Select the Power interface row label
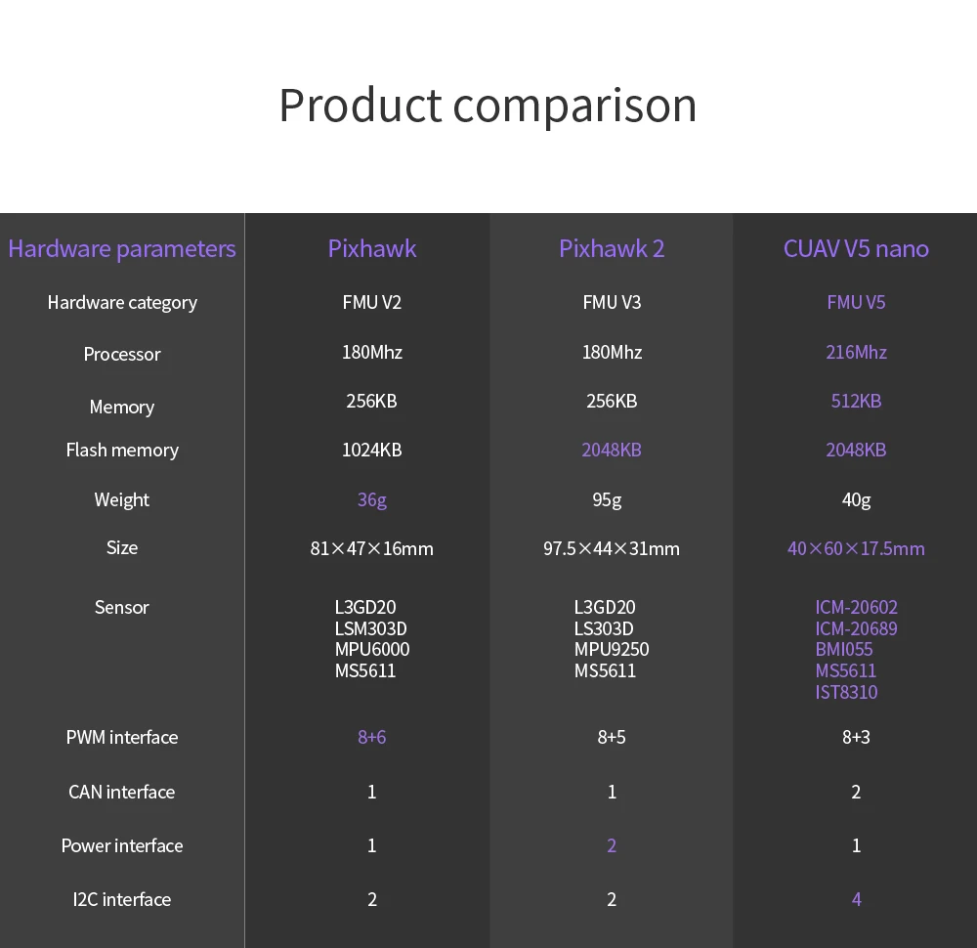977x948 pixels. tap(122, 845)
